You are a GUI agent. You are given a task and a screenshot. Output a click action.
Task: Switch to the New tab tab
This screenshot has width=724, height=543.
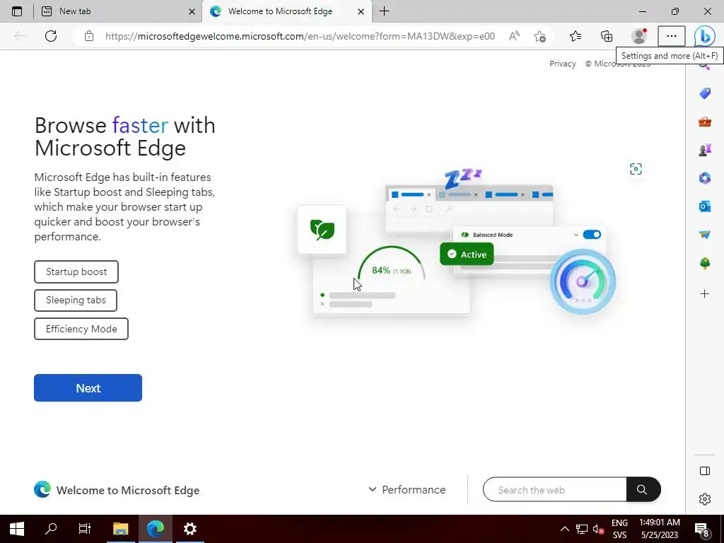coord(118,11)
